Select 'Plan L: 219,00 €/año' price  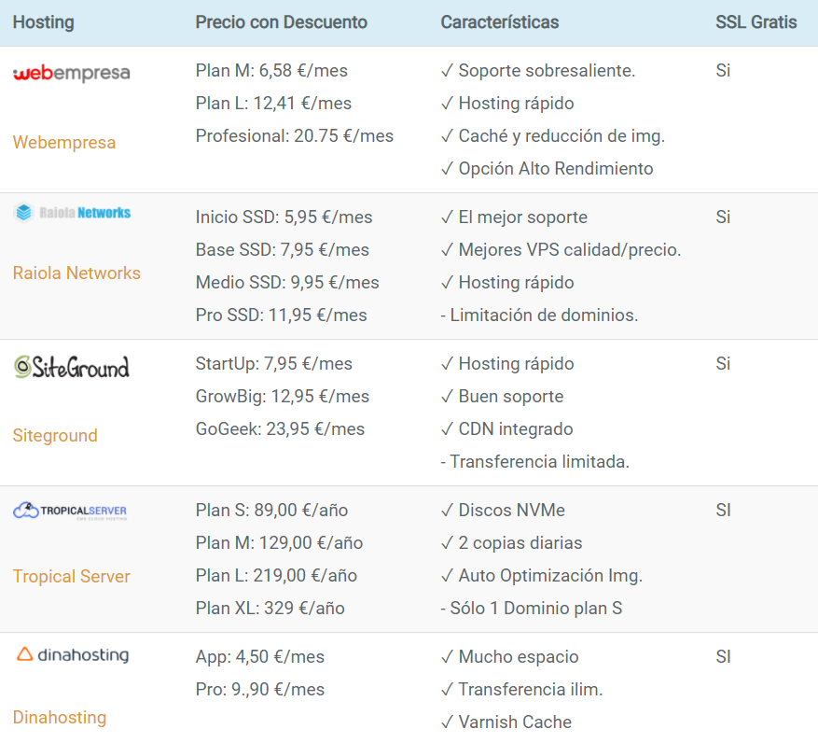pos(276,575)
